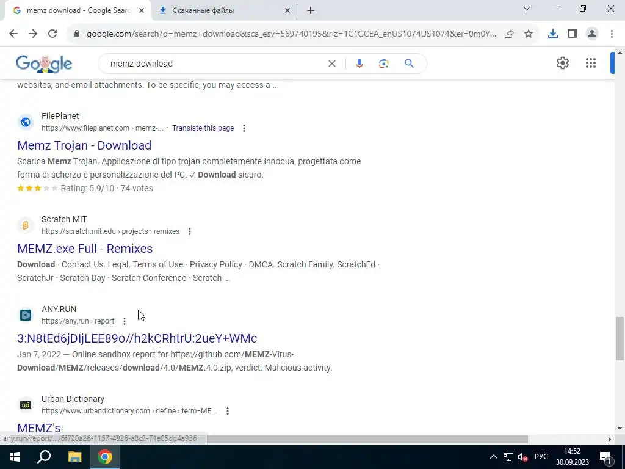Open the ANY.RUN report result title
The height and width of the screenshot is (469, 625).
(137, 338)
